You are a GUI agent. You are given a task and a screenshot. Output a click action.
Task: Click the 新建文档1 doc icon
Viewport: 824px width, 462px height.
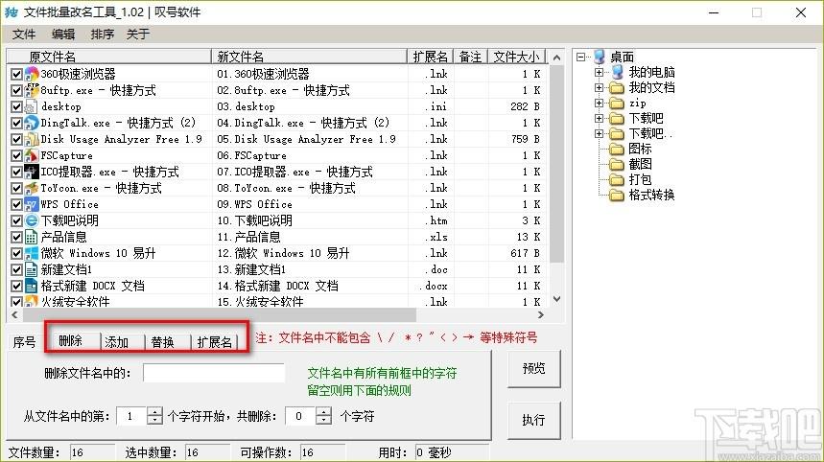[x=32, y=269]
